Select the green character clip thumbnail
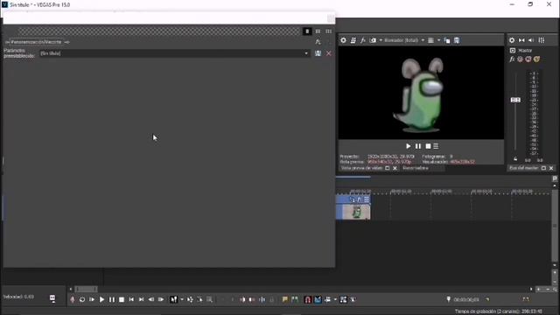560x315 pixels. click(x=356, y=212)
